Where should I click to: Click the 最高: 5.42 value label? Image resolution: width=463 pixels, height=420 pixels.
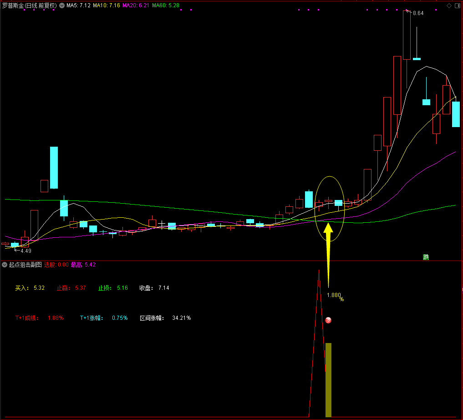(83, 265)
